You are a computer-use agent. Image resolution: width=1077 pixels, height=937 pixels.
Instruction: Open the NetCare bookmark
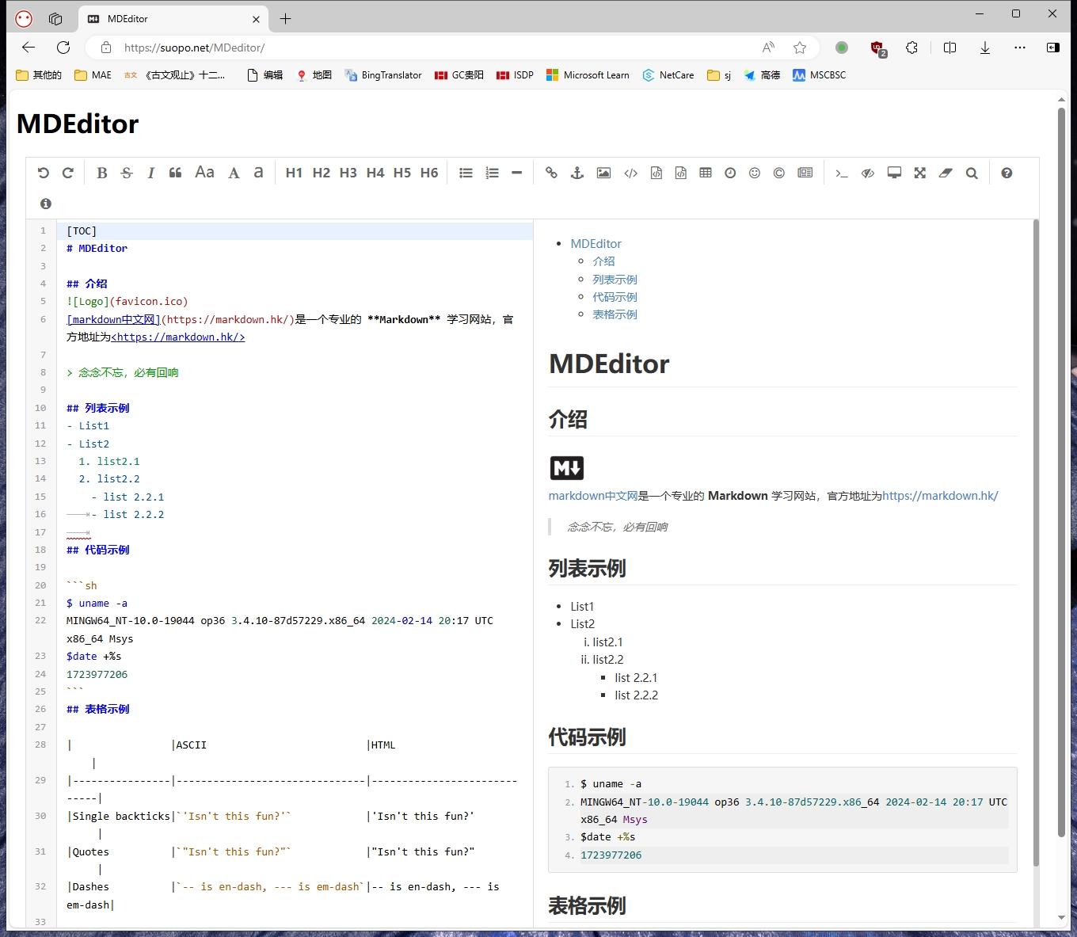pos(668,75)
